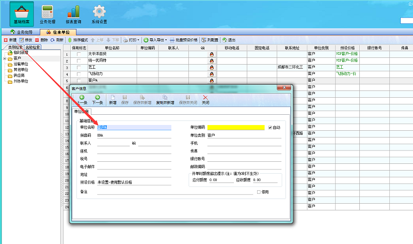Open the 导入导出 dropdown menu
The height and width of the screenshot is (244, 413).
157,40
